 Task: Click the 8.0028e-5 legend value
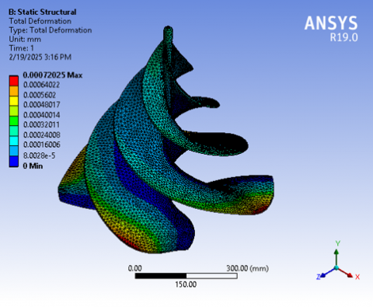(39, 155)
